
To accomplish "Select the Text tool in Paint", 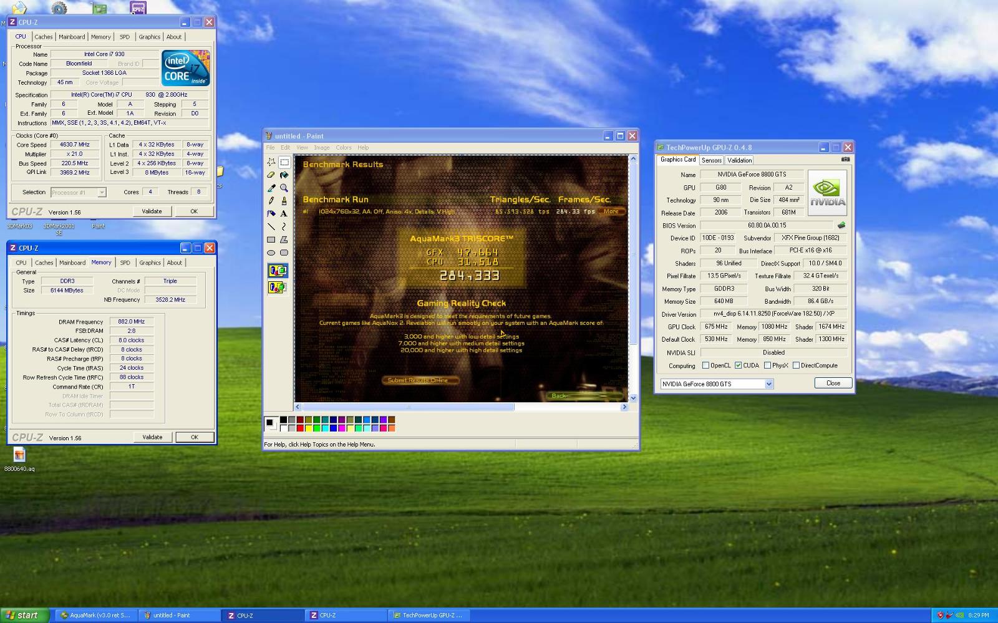I will [284, 213].
